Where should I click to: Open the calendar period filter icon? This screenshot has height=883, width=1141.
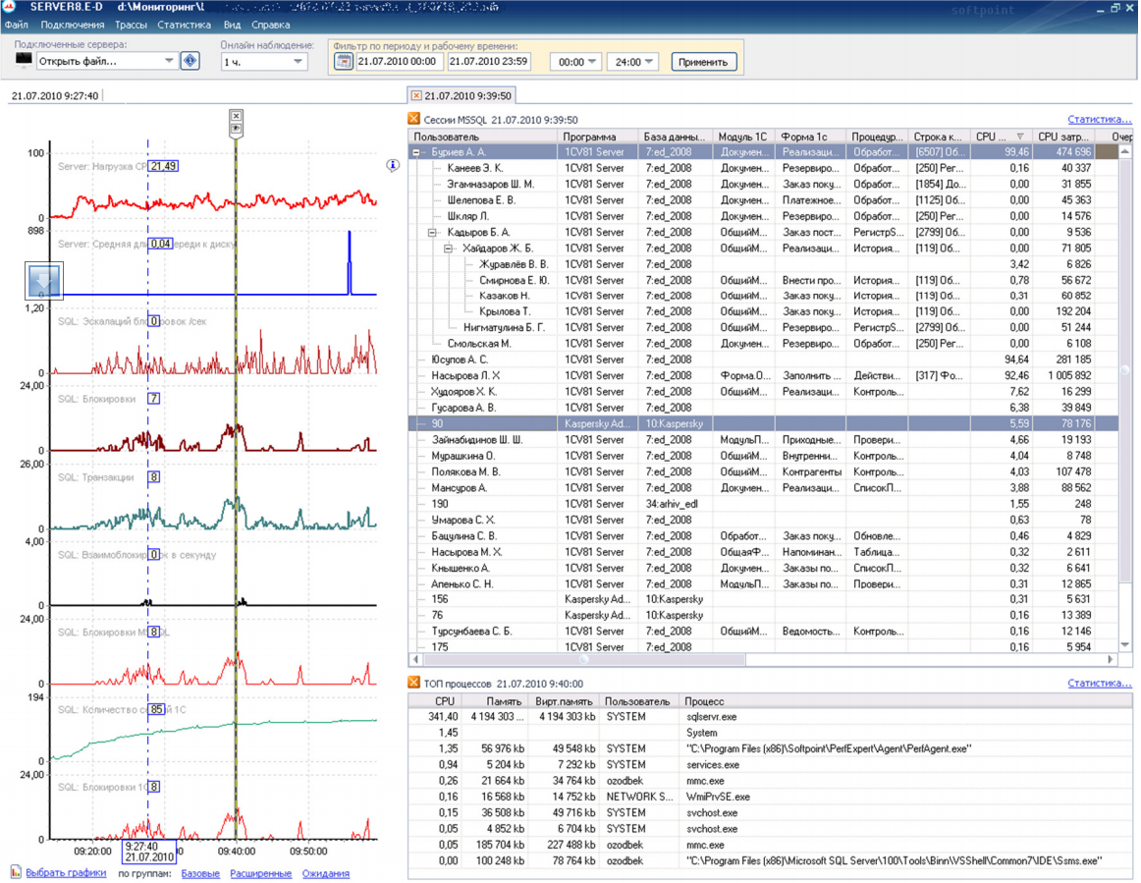click(344, 62)
